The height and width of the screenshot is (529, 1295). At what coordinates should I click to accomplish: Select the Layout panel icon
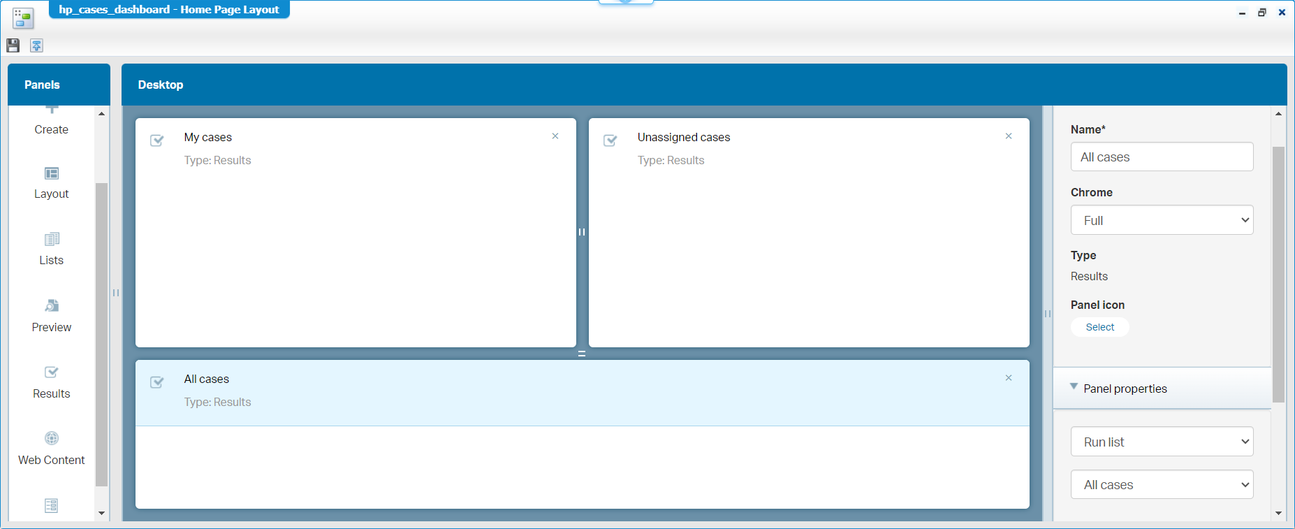(52, 173)
